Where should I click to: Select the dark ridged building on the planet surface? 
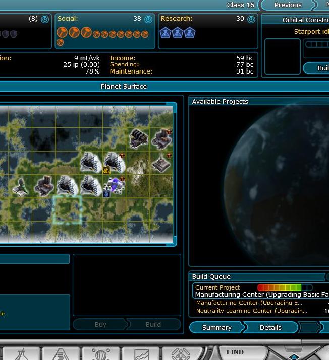138,138
